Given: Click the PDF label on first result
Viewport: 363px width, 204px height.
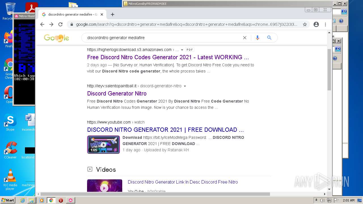Looking at the screenshot, I should tap(190, 50).
